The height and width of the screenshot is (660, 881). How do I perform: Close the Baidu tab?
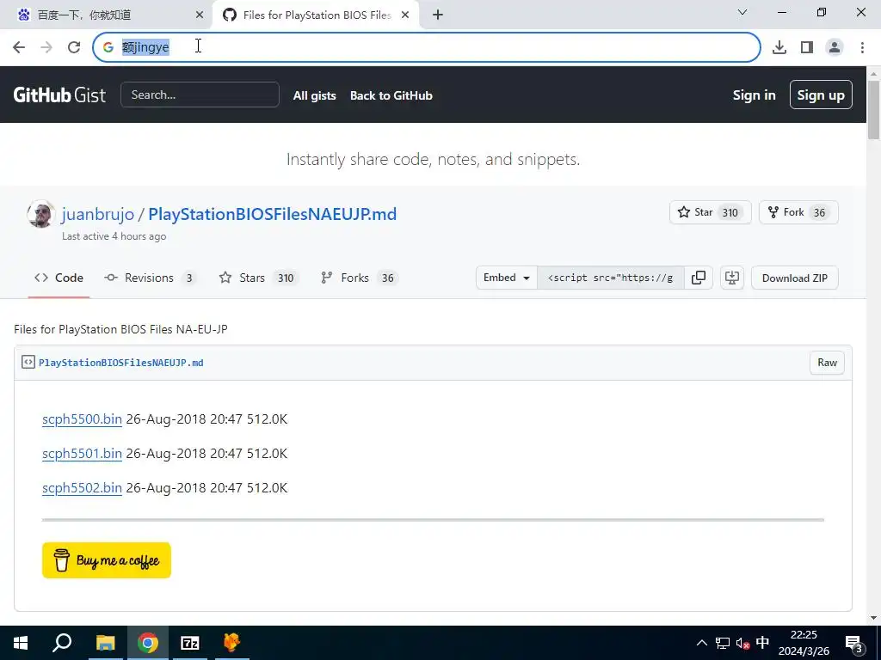coord(199,15)
